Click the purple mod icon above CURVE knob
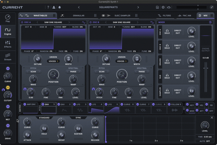Image resolution: width=217 pixels, height=145 pixels. (8, 68)
